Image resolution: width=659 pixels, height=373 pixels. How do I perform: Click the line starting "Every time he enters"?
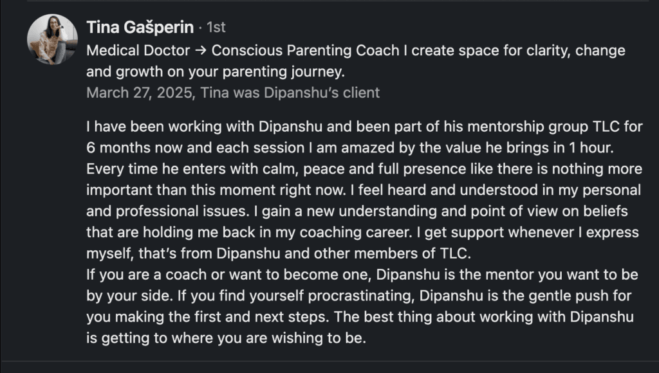[364, 169]
